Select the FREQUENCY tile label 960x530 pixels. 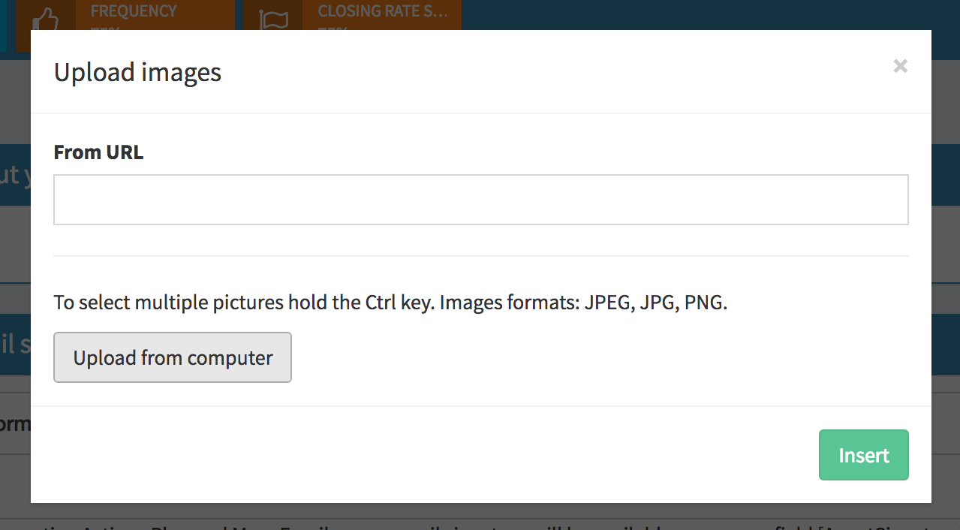134,11
